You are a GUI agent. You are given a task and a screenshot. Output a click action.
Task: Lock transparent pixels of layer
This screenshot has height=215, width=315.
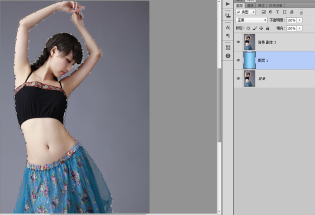pos(248,29)
